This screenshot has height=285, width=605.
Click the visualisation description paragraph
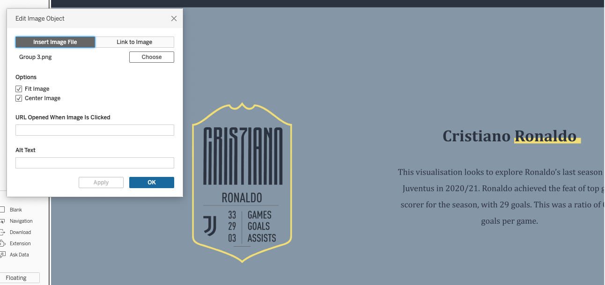pos(501,197)
